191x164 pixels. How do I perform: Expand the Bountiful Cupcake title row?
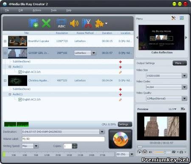[5, 41]
